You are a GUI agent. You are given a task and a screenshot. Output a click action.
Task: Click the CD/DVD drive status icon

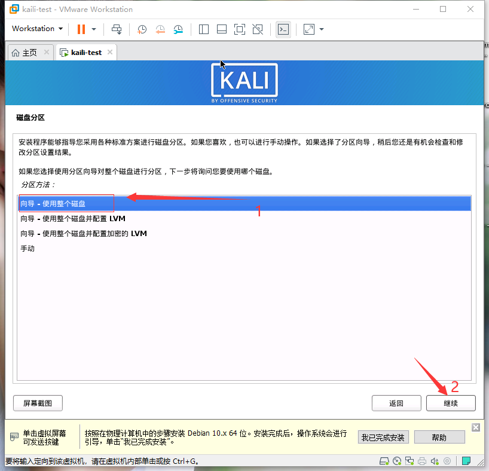click(x=397, y=461)
